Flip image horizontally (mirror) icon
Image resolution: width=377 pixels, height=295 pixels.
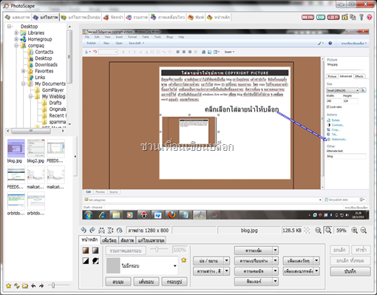point(101,231)
